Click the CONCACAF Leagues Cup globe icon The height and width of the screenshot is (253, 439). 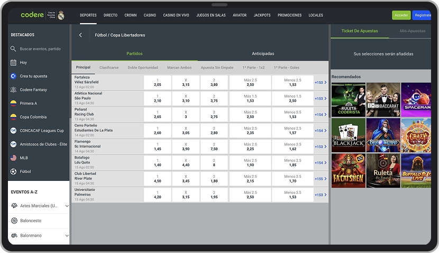[13, 131]
